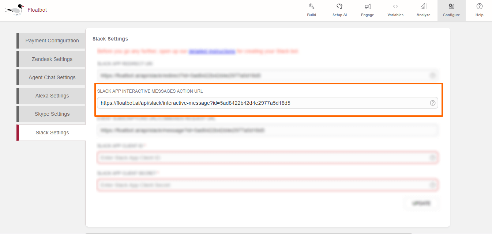The height and width of the screenshot is (234, 492).
Task: Switch to Skype Settings
Action: (52, 114)
